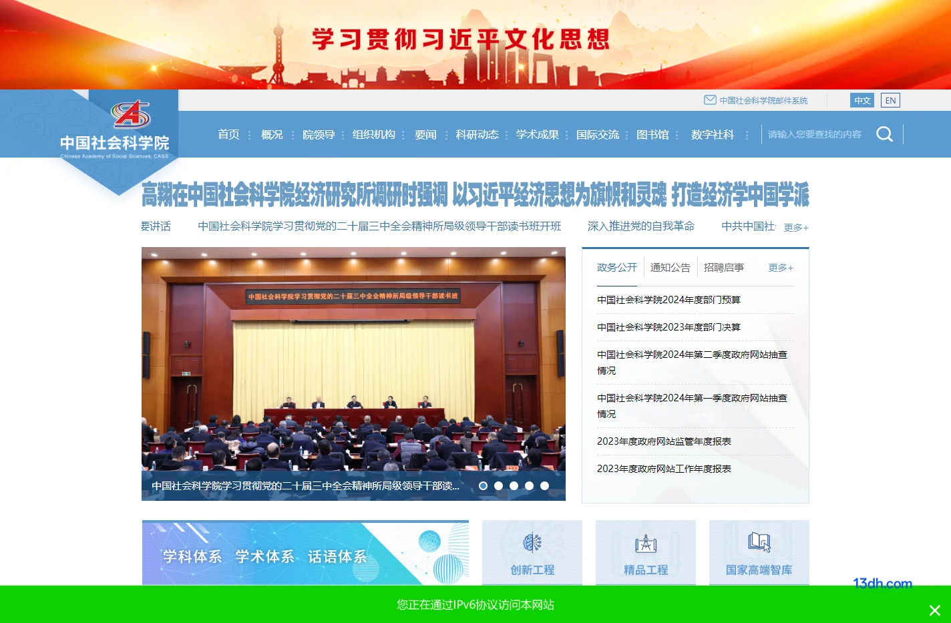This screenshot has height=623, width=951.
Task: Open 2023年度政府网站监管年度报表
Action: point(664,441)
